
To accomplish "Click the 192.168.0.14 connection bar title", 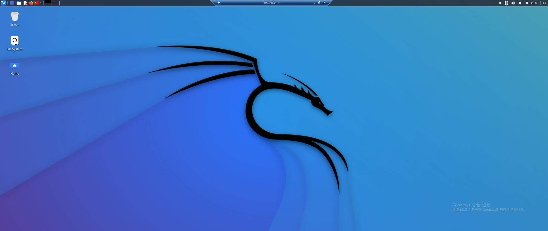I will tap(271, 3).
